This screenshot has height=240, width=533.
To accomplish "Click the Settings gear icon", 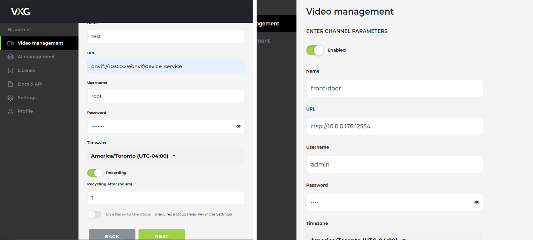I will [x=11, y=97].
